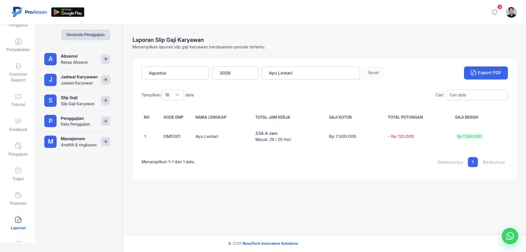Go to Sebelumnya page

(450, 162)
